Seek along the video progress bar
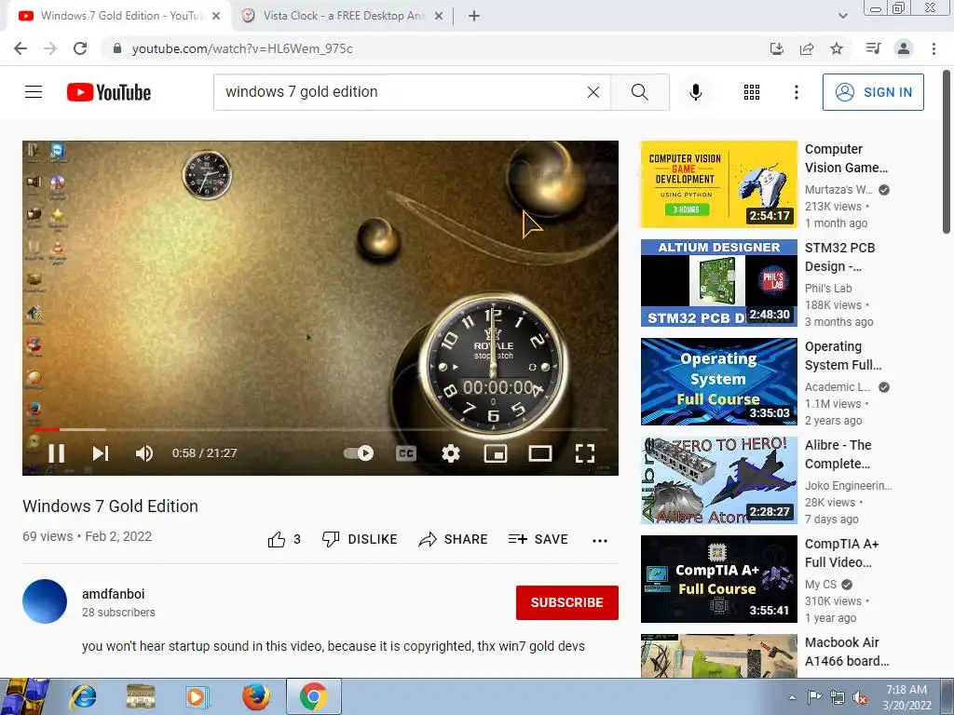Screen dimensions: 954x715 click(x=320, y=429)
